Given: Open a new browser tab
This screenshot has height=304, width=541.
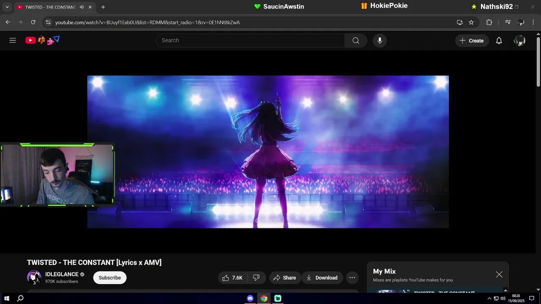Looking at the screenshot, I should point(103,7).
